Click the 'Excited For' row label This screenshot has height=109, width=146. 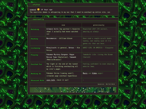[x=36, y=64]
